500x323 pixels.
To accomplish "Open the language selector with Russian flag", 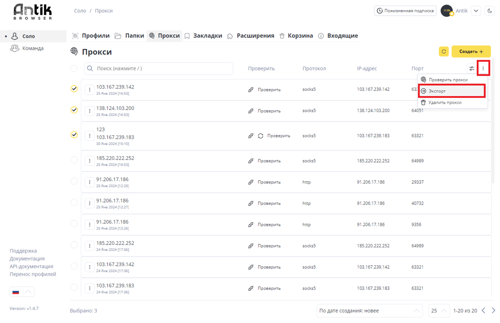I will [22, 292].
